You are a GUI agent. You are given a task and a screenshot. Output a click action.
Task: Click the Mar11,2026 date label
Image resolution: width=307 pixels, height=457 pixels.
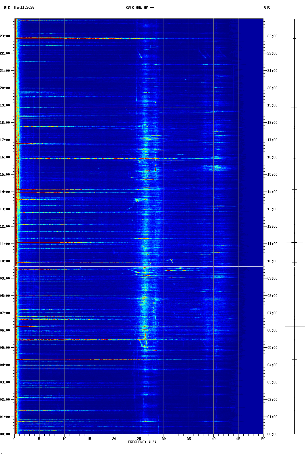[24, 8]
